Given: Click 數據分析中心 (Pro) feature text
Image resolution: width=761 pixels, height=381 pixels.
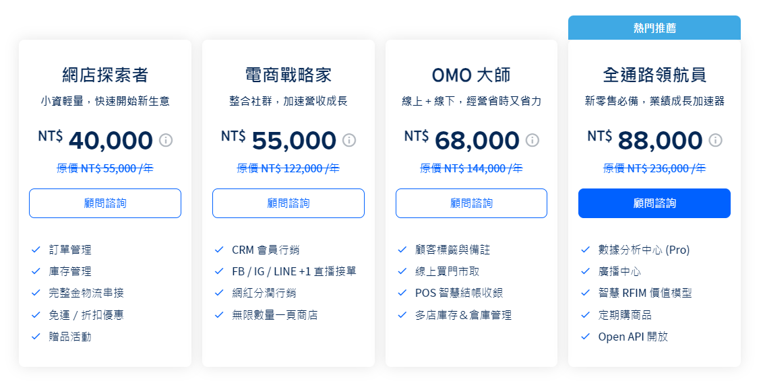Looking at the screenshot, I should (644, 250).
